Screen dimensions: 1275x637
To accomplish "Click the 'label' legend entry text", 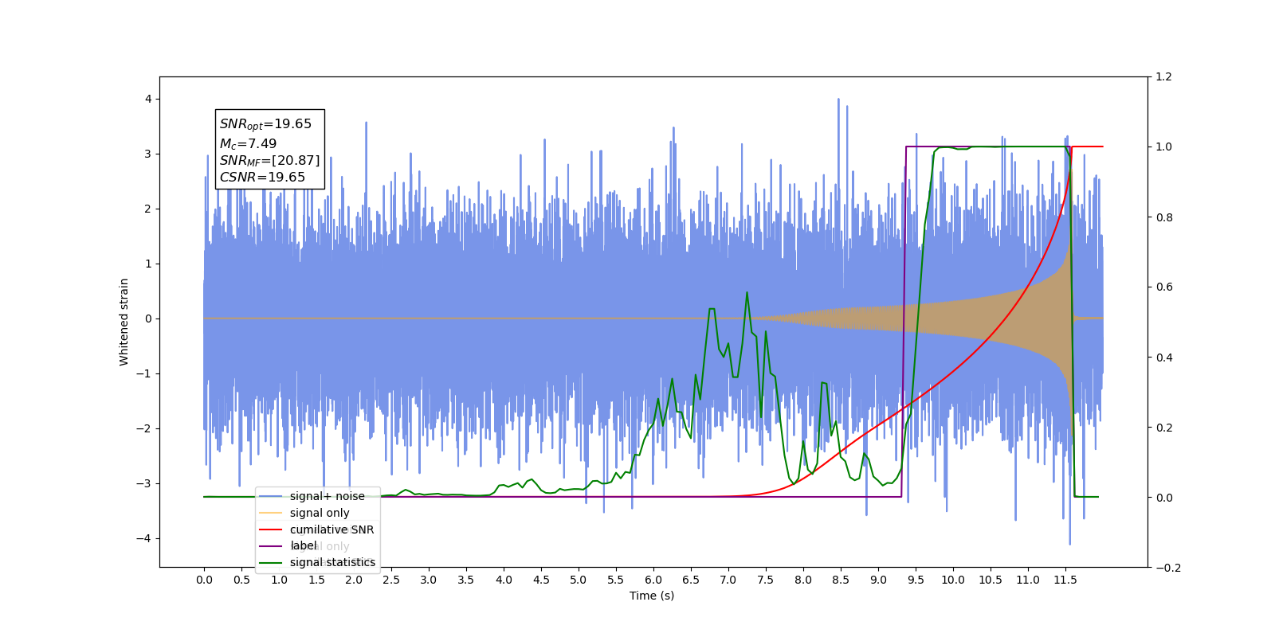I will click(x=304, y=545).
